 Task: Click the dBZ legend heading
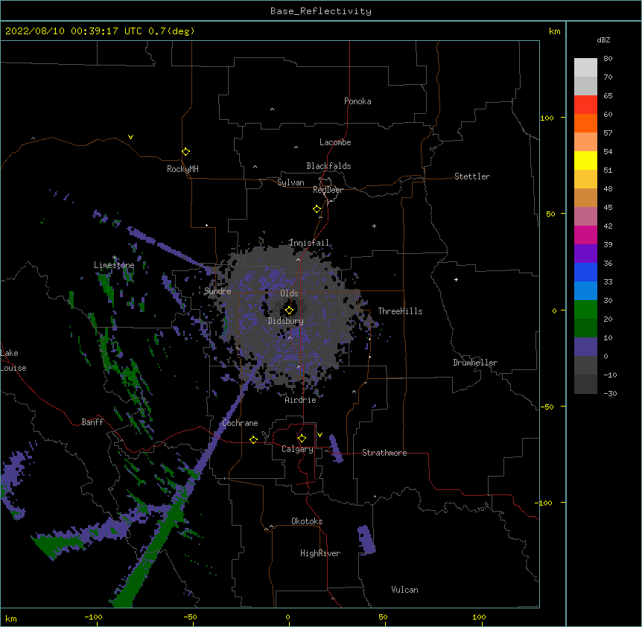[603, 39]
